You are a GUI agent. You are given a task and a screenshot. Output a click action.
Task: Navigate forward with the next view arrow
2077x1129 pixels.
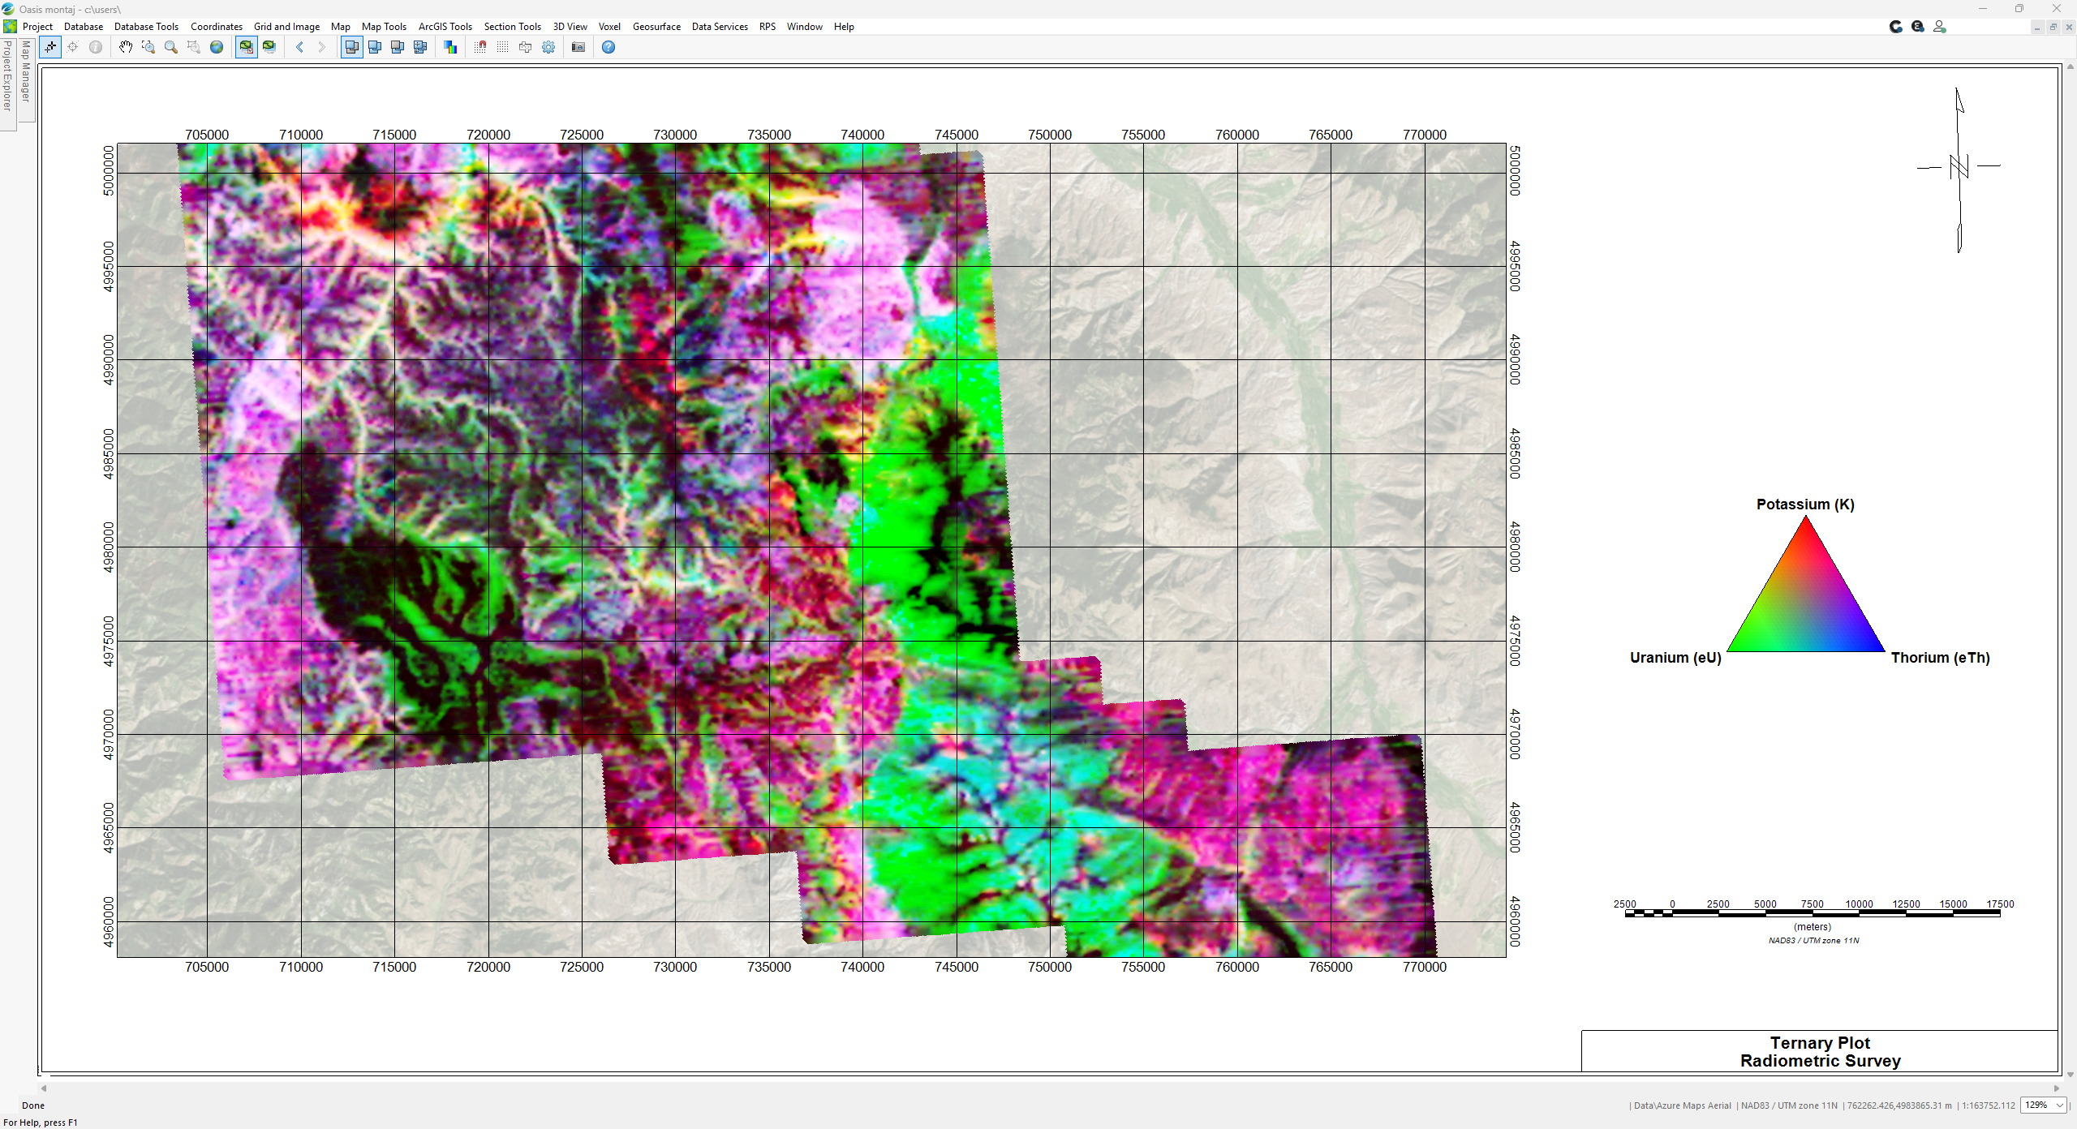(322, 47)
